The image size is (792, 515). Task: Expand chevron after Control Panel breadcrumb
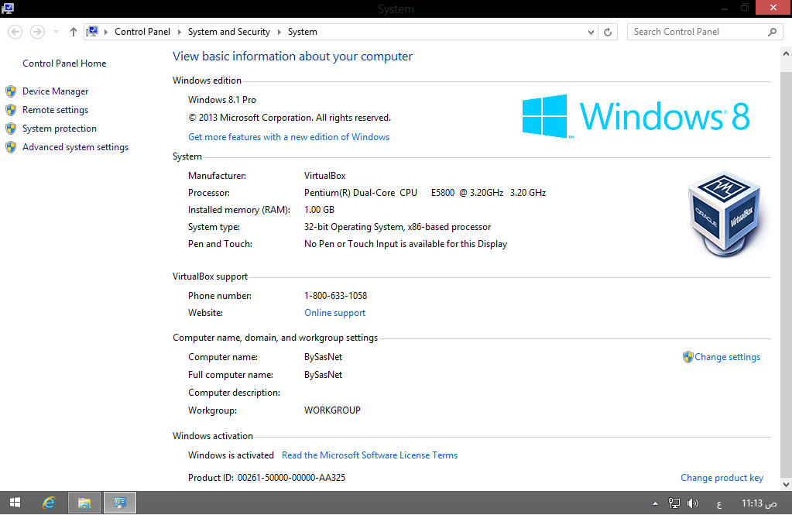(180, 32)
